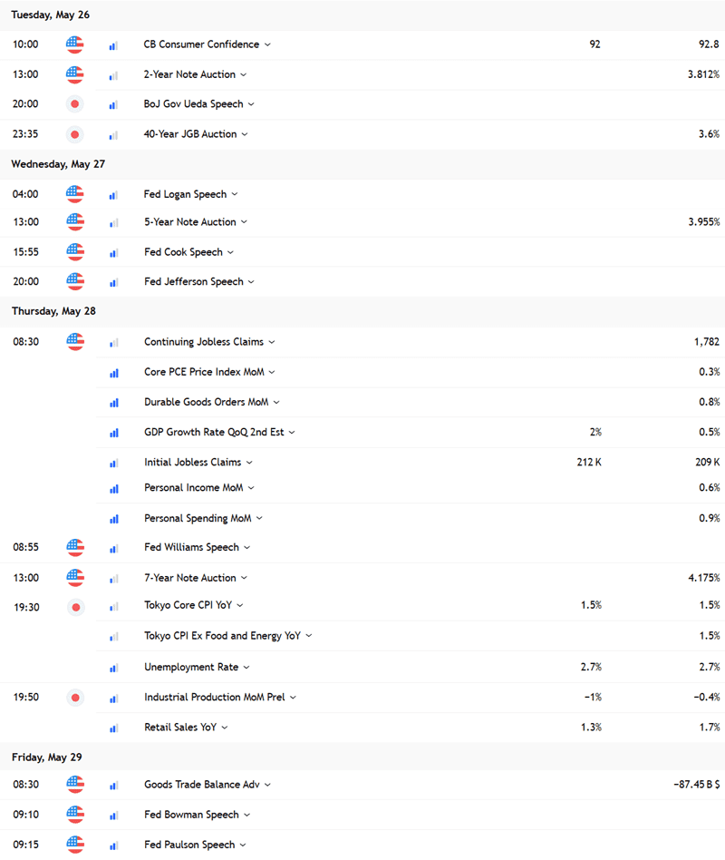Select the Thursday, May 28 date header

(x=53, y=311)
